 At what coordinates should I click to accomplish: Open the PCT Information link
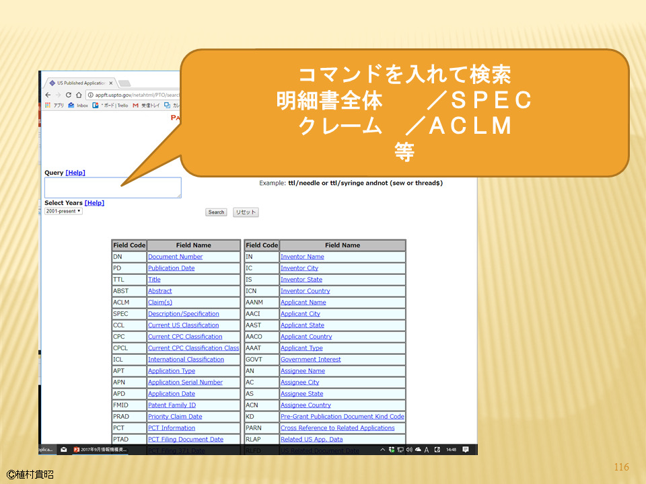[172, 428]
